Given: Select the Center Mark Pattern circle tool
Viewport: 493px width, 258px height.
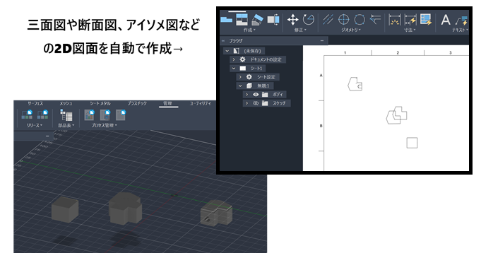Looking at the screenshot, I should (x=360, y=20).
